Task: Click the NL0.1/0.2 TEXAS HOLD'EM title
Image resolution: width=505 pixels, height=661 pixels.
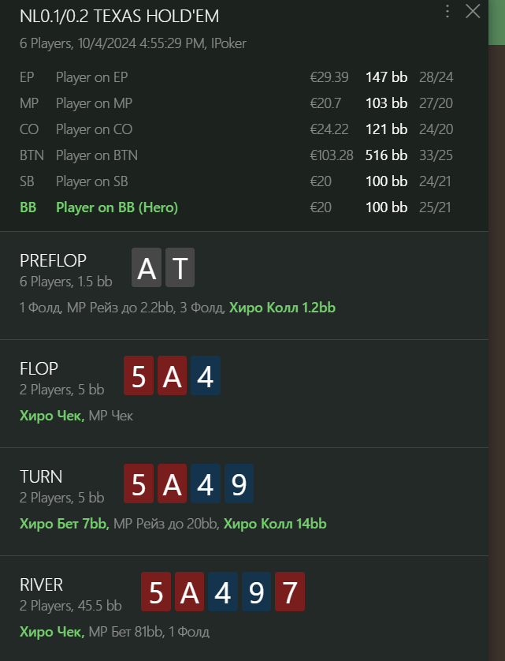Action: 120,17
